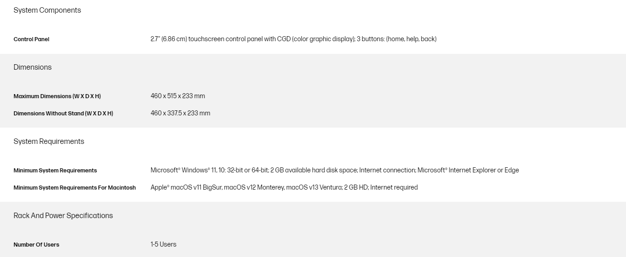This screenshot has height=257, width=626.
Task: Select the Maximum Dimensions (W X D X H) label
Action: pos(57,96)
